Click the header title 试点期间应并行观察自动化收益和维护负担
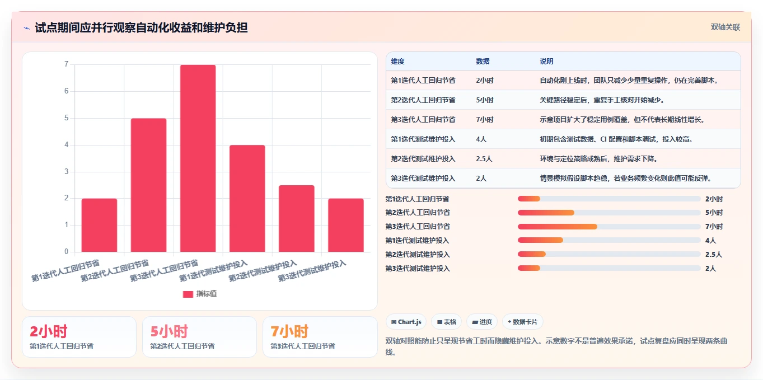763x380 pixels. 141,27
